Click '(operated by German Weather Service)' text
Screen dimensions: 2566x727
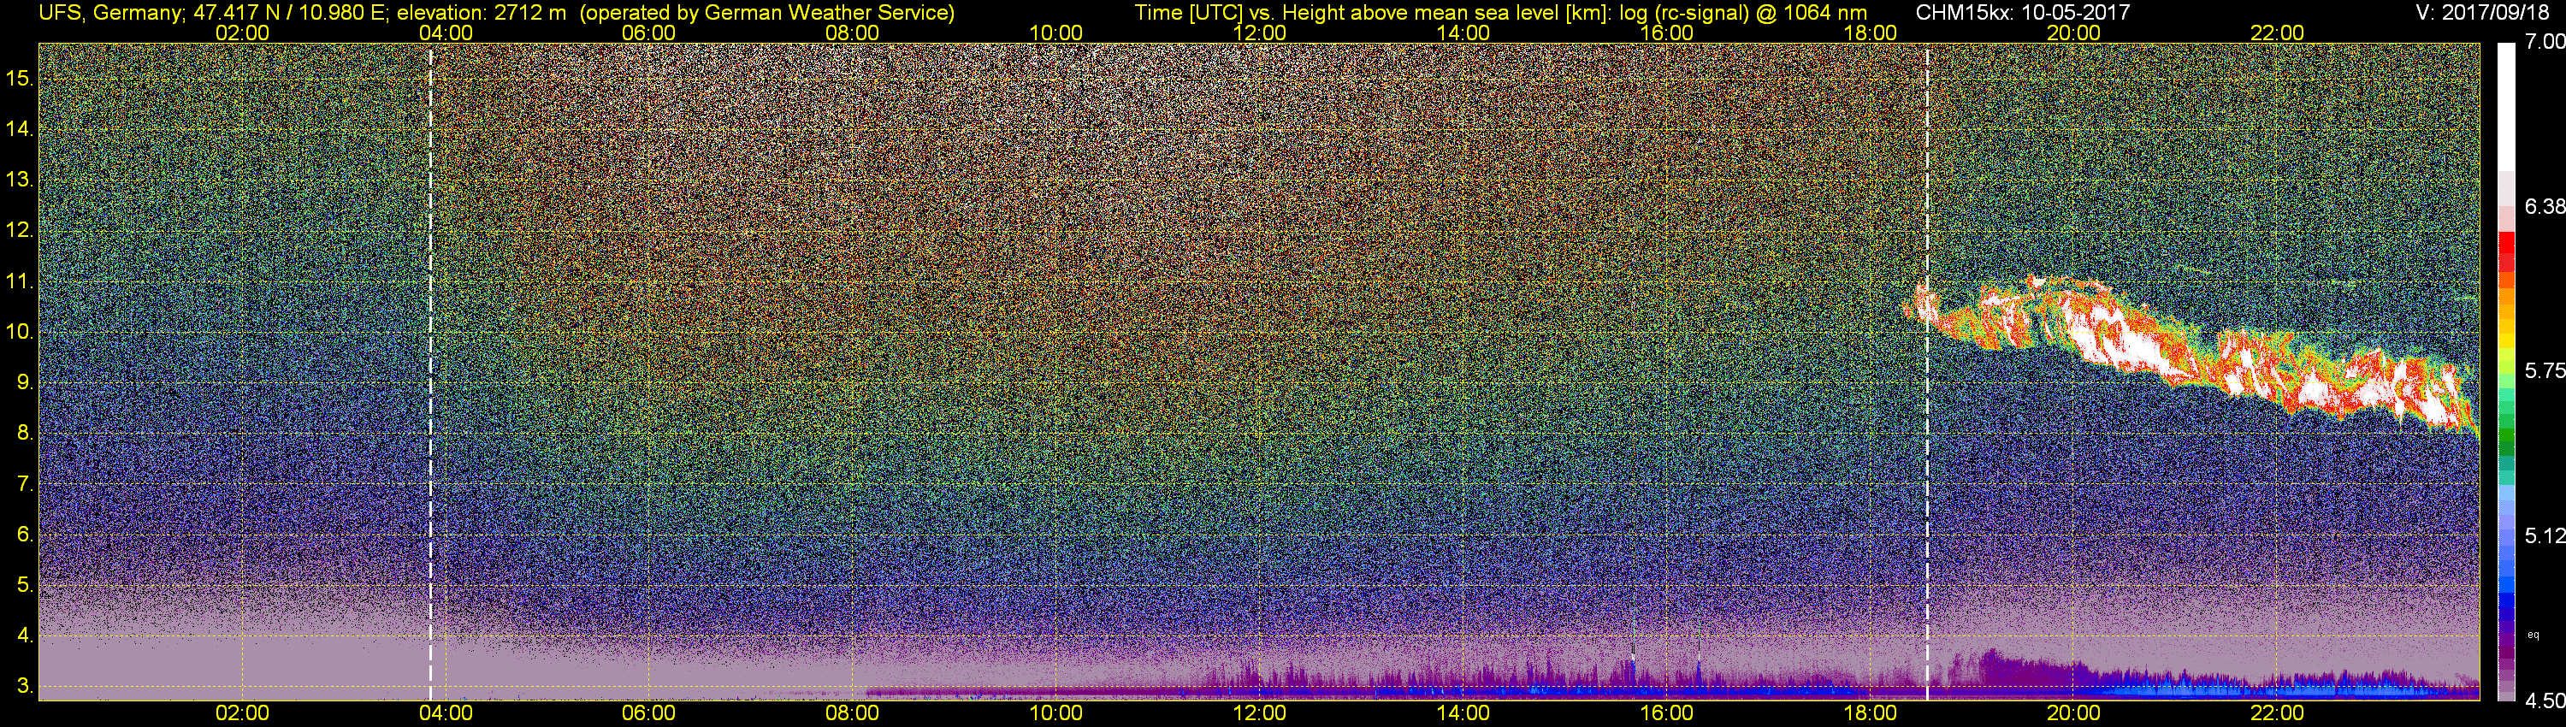[x=767, y=13]
